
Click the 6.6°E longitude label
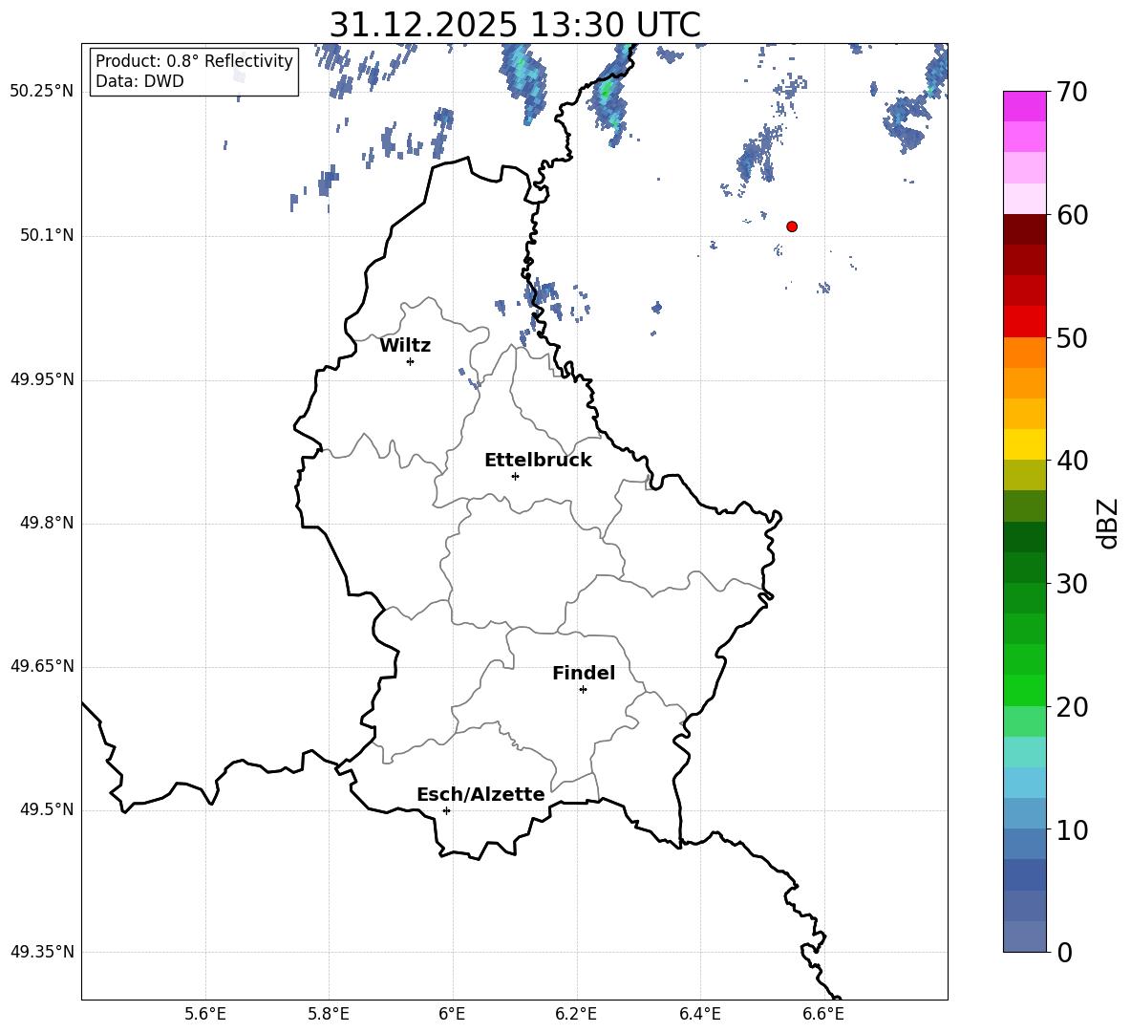(x=823, y=1014)
